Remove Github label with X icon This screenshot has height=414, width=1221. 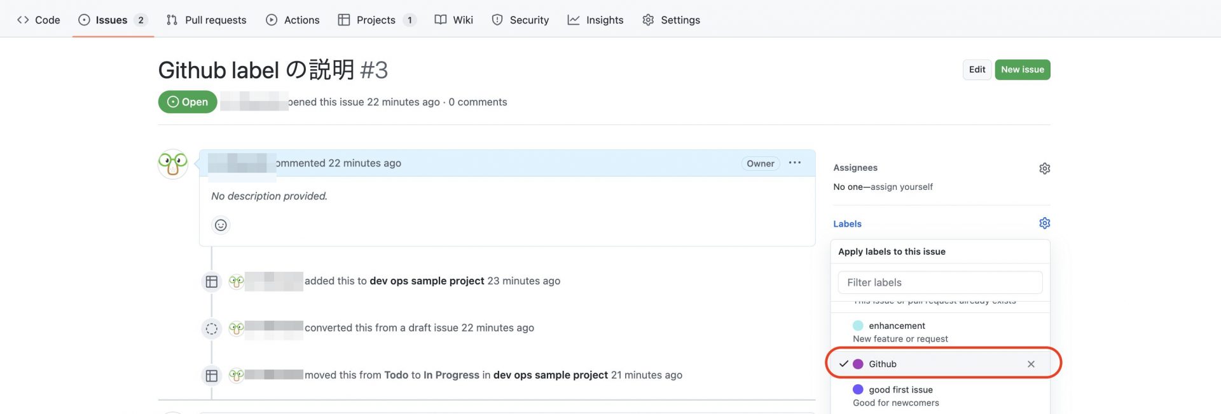(x=1031, y=364)
